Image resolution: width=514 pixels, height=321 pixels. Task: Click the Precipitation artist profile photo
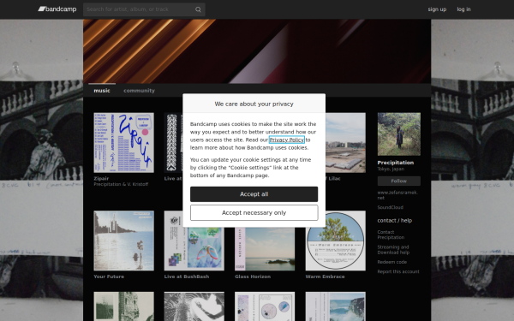[x=398, y=134]
